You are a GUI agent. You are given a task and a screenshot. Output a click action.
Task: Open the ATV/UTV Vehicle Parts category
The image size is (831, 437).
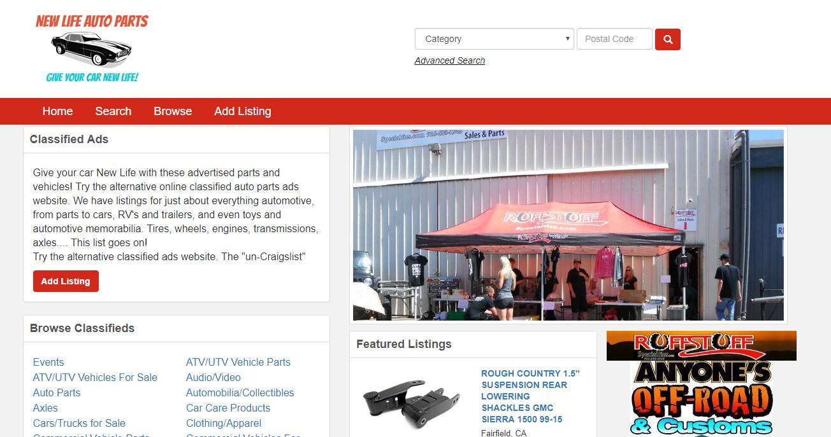[238, 362]
